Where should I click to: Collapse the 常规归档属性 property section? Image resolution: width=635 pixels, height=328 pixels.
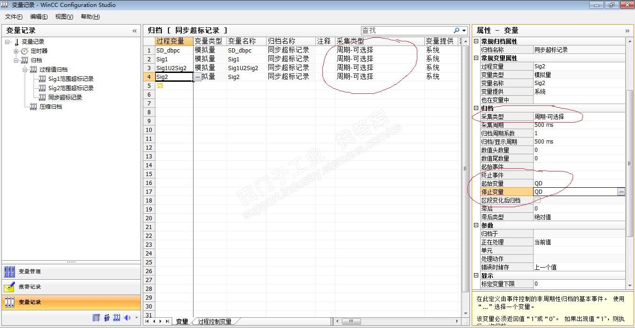(476, 41)
